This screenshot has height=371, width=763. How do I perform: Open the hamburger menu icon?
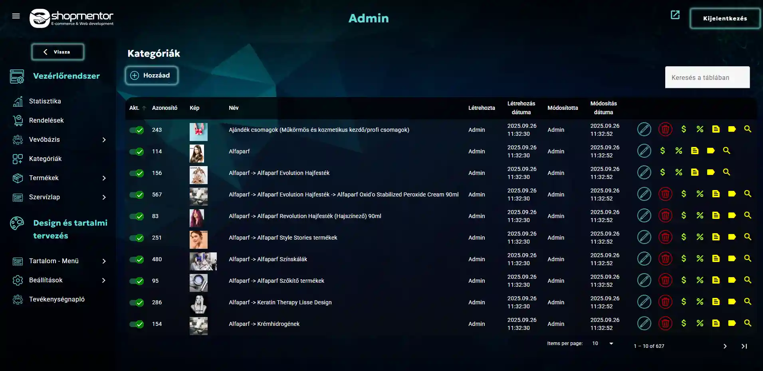coord(16,16)
